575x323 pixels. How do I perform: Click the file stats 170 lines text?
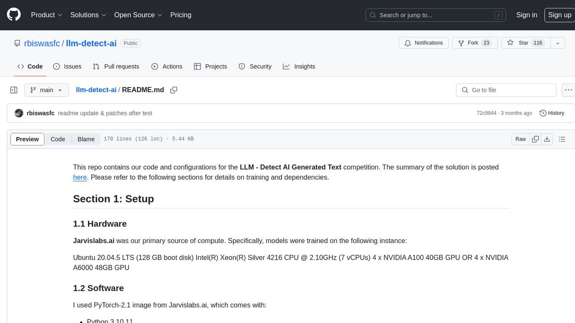[148, 139]
